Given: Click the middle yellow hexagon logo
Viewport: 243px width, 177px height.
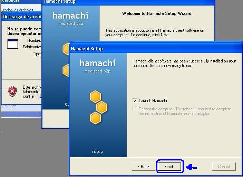Looking at the screenshot, I should click(x=102, y=107).
